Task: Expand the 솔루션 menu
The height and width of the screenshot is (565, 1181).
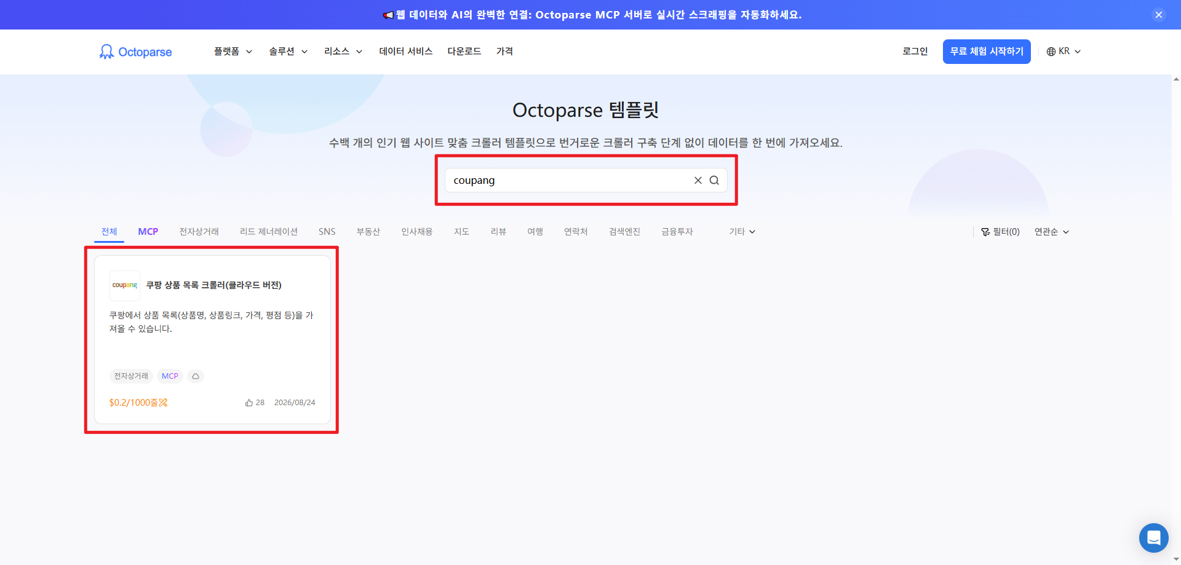Action: tap(288, 52)
